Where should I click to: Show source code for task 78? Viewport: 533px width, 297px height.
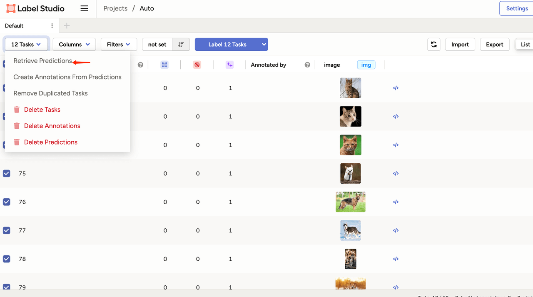(x=396, y=259)
